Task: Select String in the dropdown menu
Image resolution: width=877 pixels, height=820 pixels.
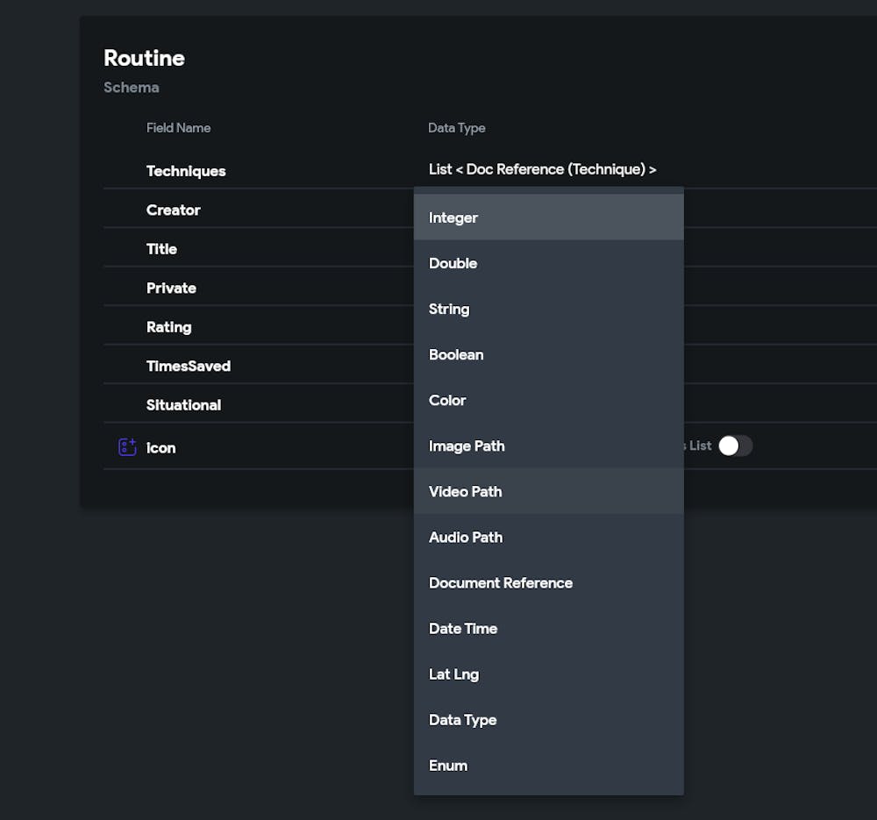Action: coord(449,309)
